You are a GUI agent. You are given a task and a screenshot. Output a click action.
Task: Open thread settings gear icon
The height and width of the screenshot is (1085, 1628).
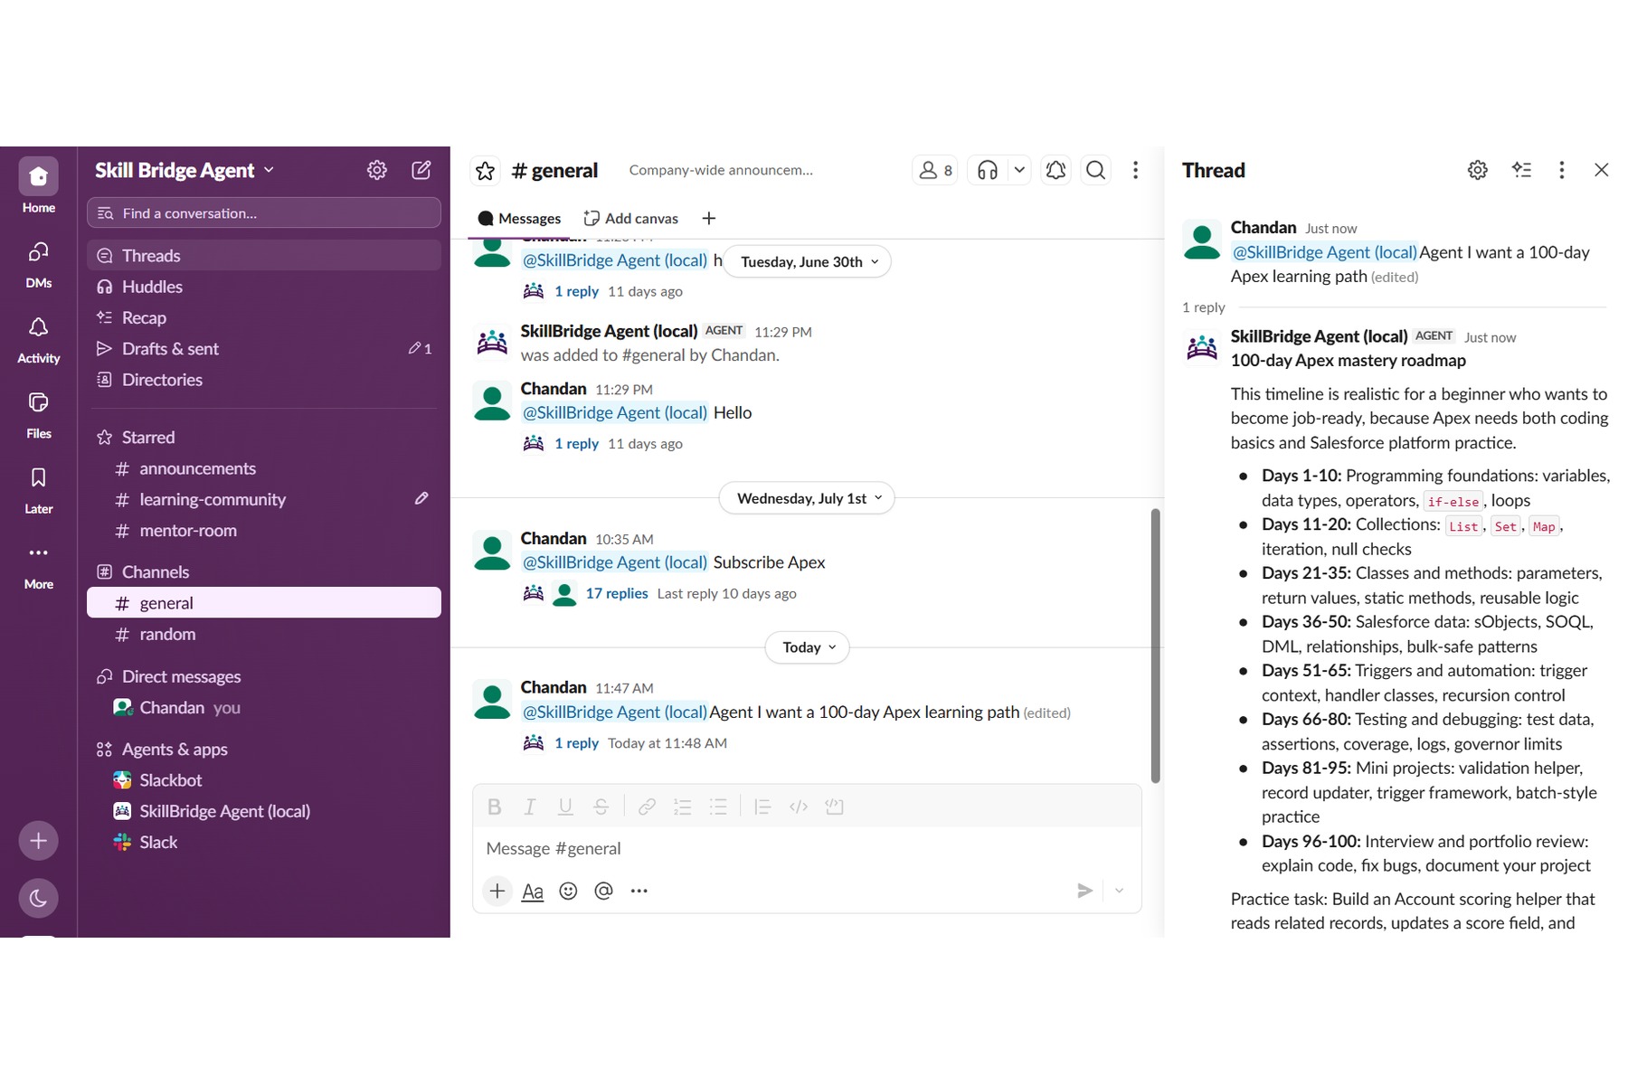pos(1478,170)
